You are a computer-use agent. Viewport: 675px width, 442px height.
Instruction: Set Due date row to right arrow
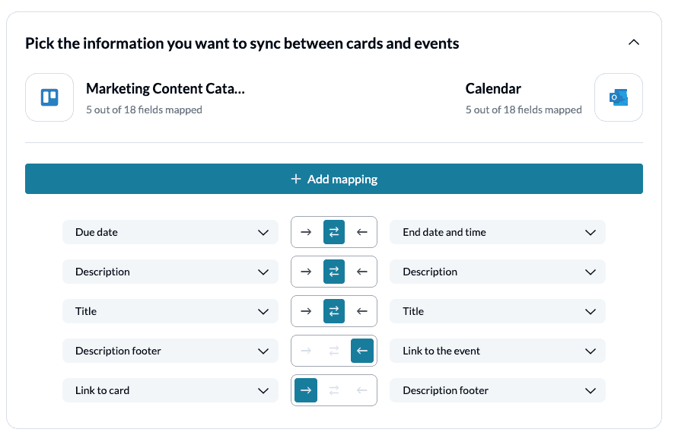click(306, 232)
